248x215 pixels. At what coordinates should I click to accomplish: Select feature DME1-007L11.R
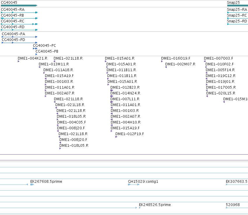click(x=125, y=99)
